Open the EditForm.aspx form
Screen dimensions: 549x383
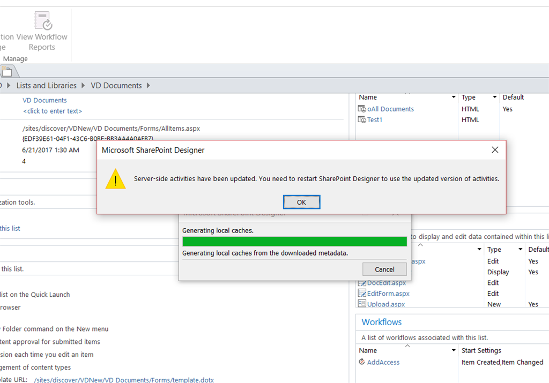388,294
